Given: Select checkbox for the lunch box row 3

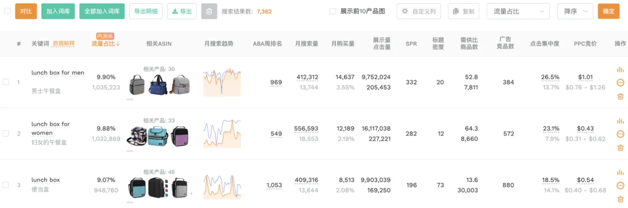Looking at the screenshot, I should (6, 185).
